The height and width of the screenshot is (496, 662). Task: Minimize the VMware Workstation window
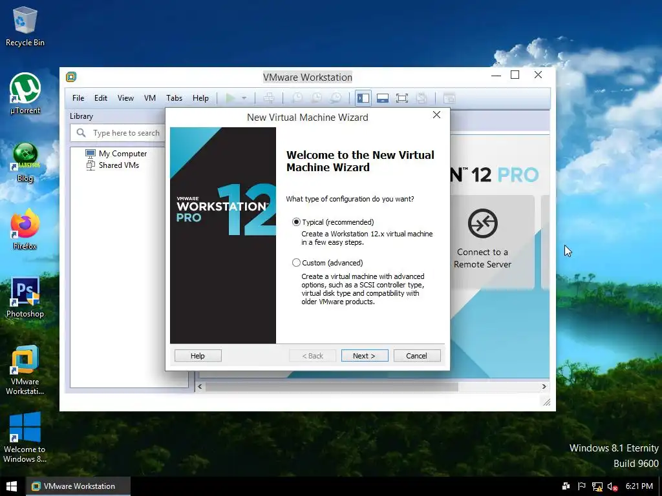pyautogui.click(x=496, y=75)
